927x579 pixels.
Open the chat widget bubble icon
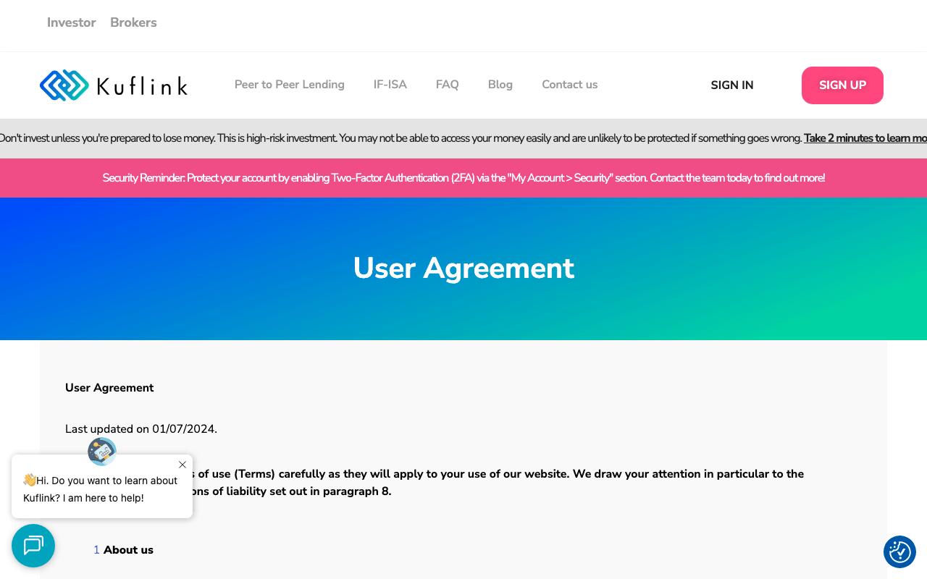33,546
